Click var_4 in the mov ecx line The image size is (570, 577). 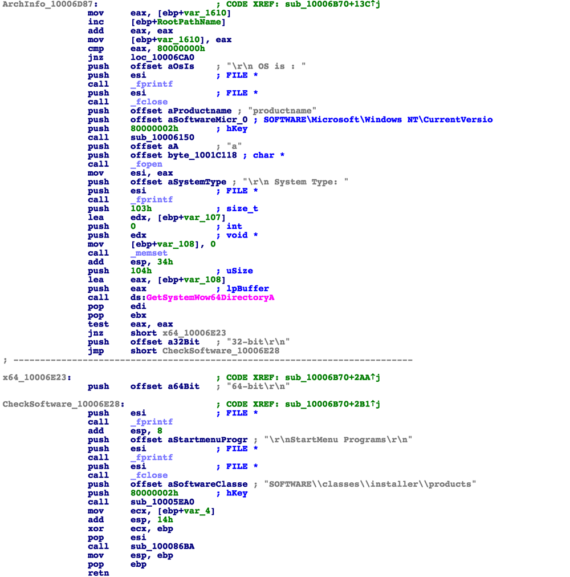pyautogui.click(x=197, y=511)
